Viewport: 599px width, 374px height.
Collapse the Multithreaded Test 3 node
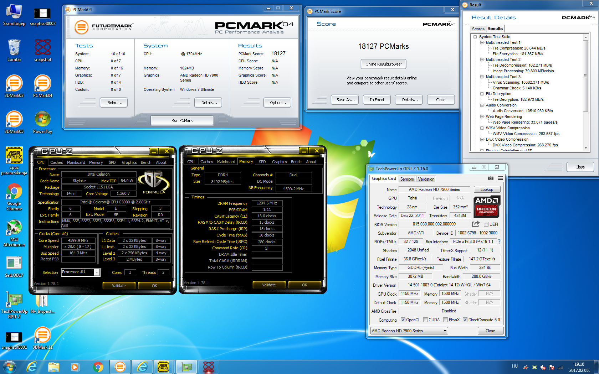point(482,77)
